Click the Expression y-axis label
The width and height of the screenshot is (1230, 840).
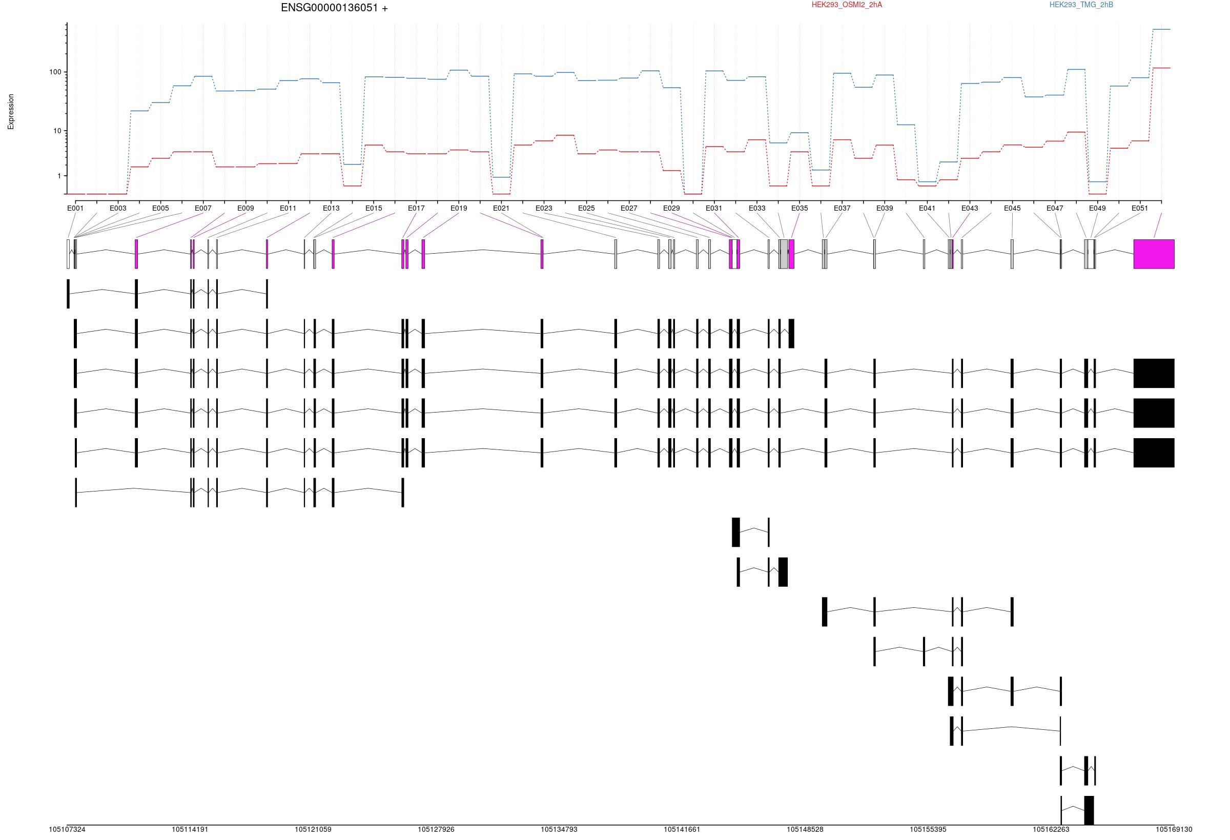(11, 112)
